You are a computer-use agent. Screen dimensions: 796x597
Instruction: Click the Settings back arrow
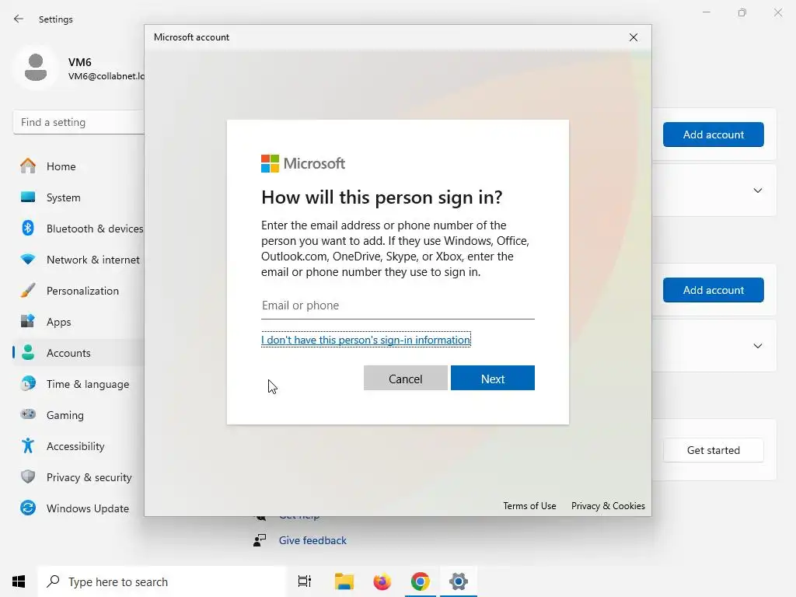pyautogui.click(x=19, y=19)
